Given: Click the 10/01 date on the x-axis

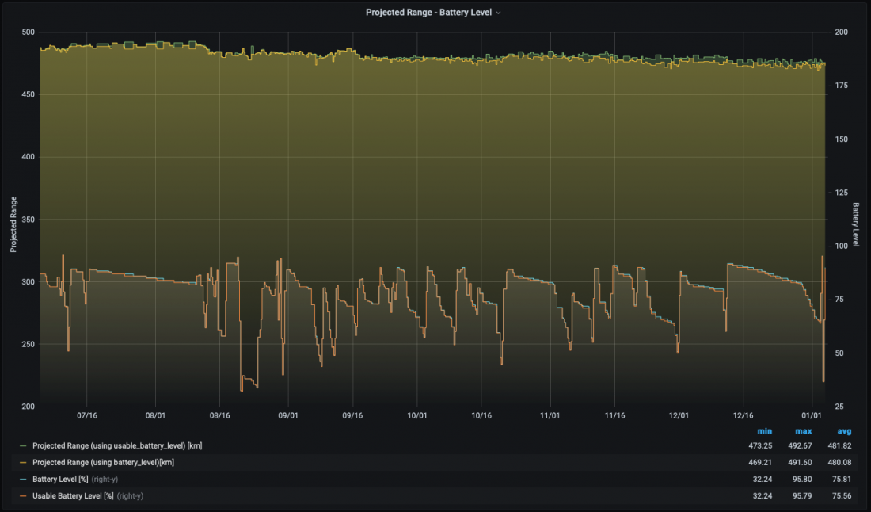Looking at the screenshot, I should coord(416,415).
